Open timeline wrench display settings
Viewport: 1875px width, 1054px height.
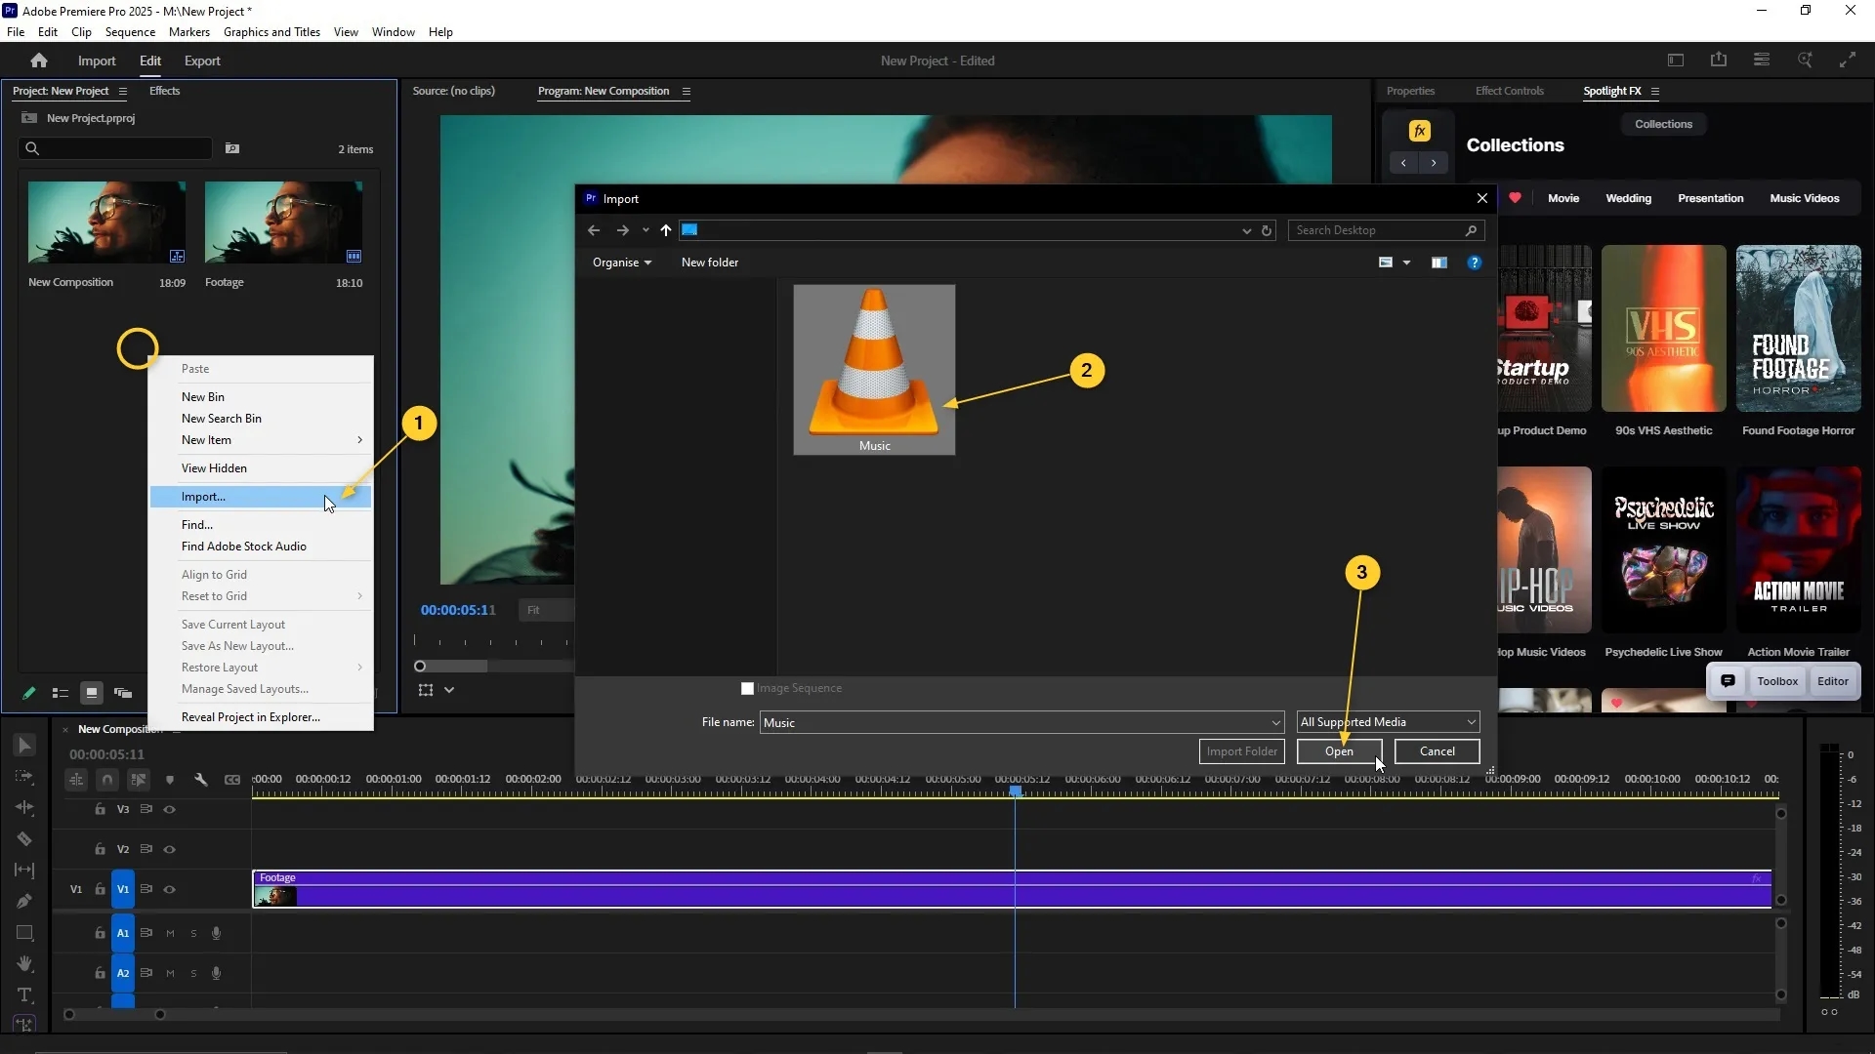pos(200,780)
